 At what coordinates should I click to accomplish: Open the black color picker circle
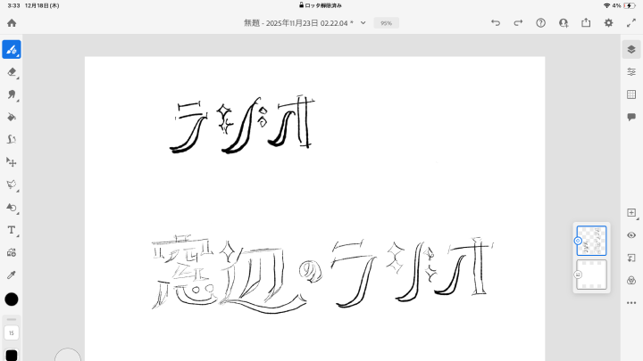12,299
